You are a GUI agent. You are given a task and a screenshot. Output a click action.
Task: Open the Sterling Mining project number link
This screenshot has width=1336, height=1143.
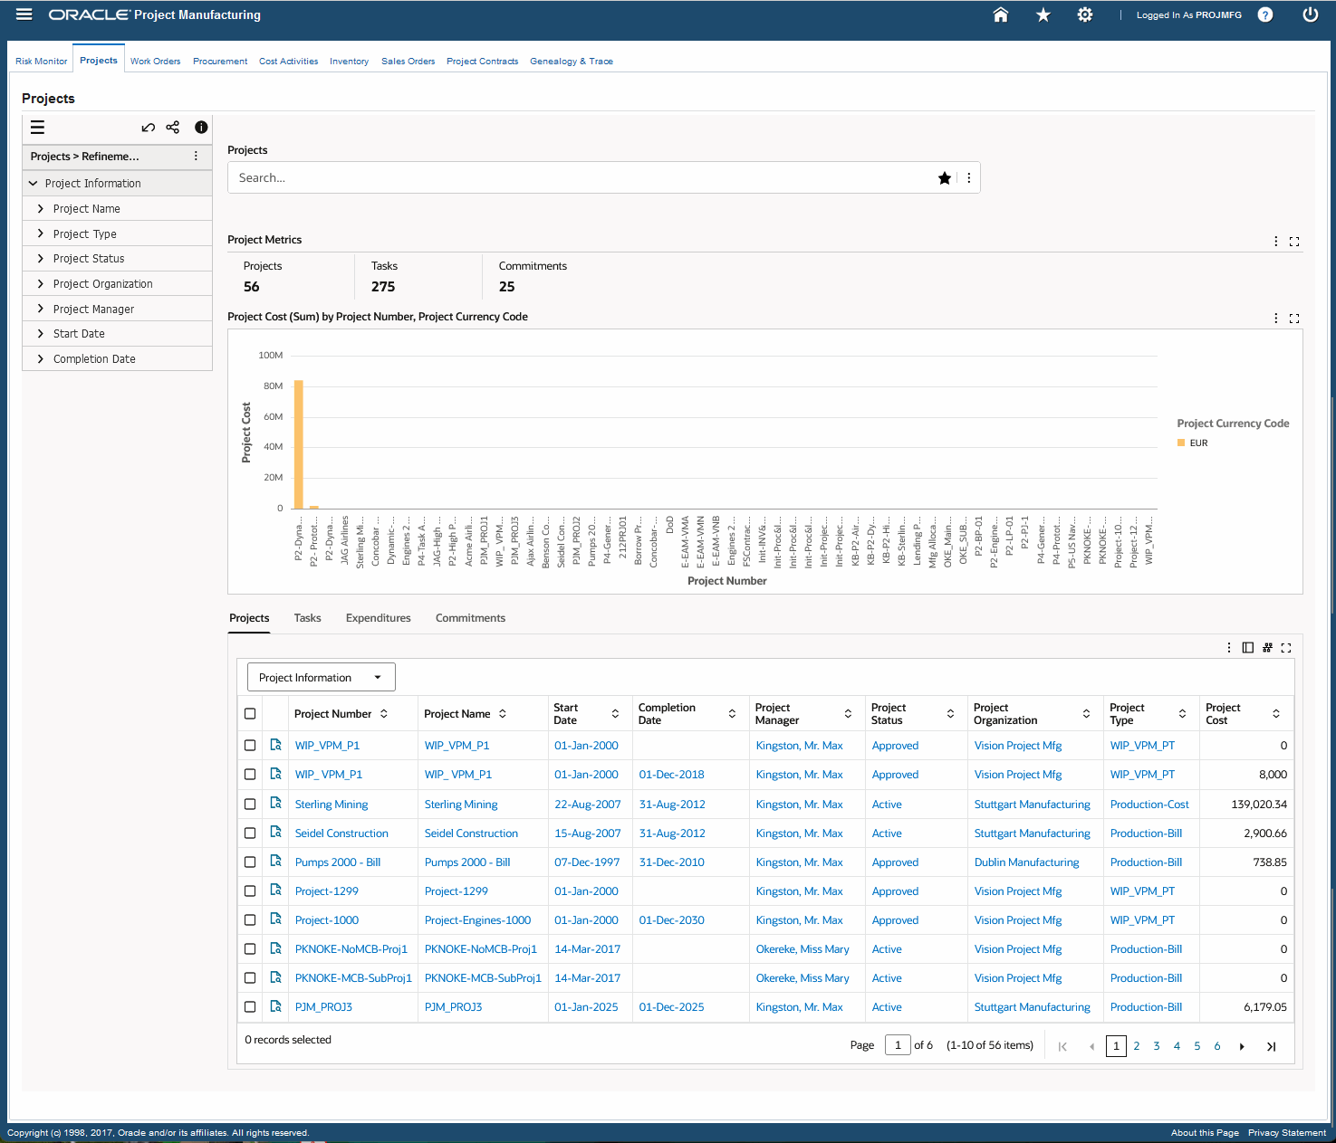click(x=332, y=805)
